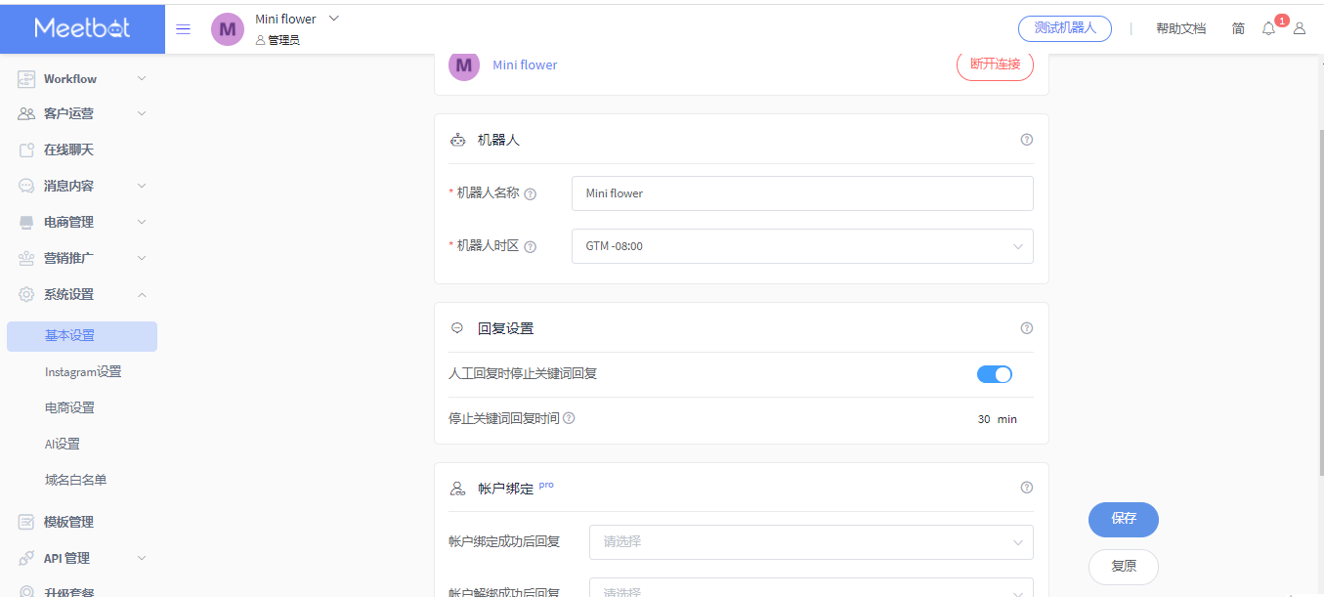Open help icon for 机器人 section
This screenshot has width=1324, height=597.
(x=1026, y=140)
